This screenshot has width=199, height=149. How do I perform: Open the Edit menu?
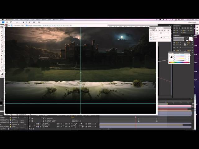coord(21,20)
